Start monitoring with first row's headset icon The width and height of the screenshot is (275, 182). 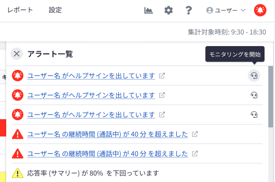pos(254,76)
